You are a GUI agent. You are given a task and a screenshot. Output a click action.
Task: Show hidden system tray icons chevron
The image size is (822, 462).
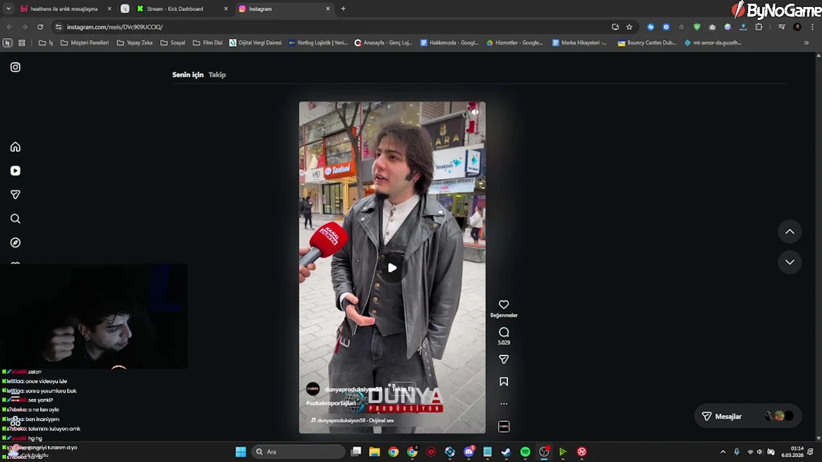coord(723,452)
